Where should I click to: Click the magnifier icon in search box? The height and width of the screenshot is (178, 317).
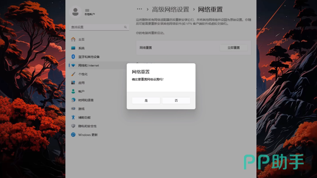(x=125, y=27)
